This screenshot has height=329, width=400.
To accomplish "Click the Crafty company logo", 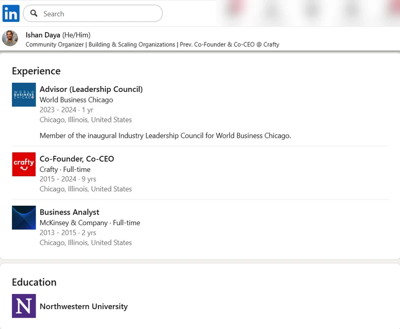I will click(x=24, y=164).
